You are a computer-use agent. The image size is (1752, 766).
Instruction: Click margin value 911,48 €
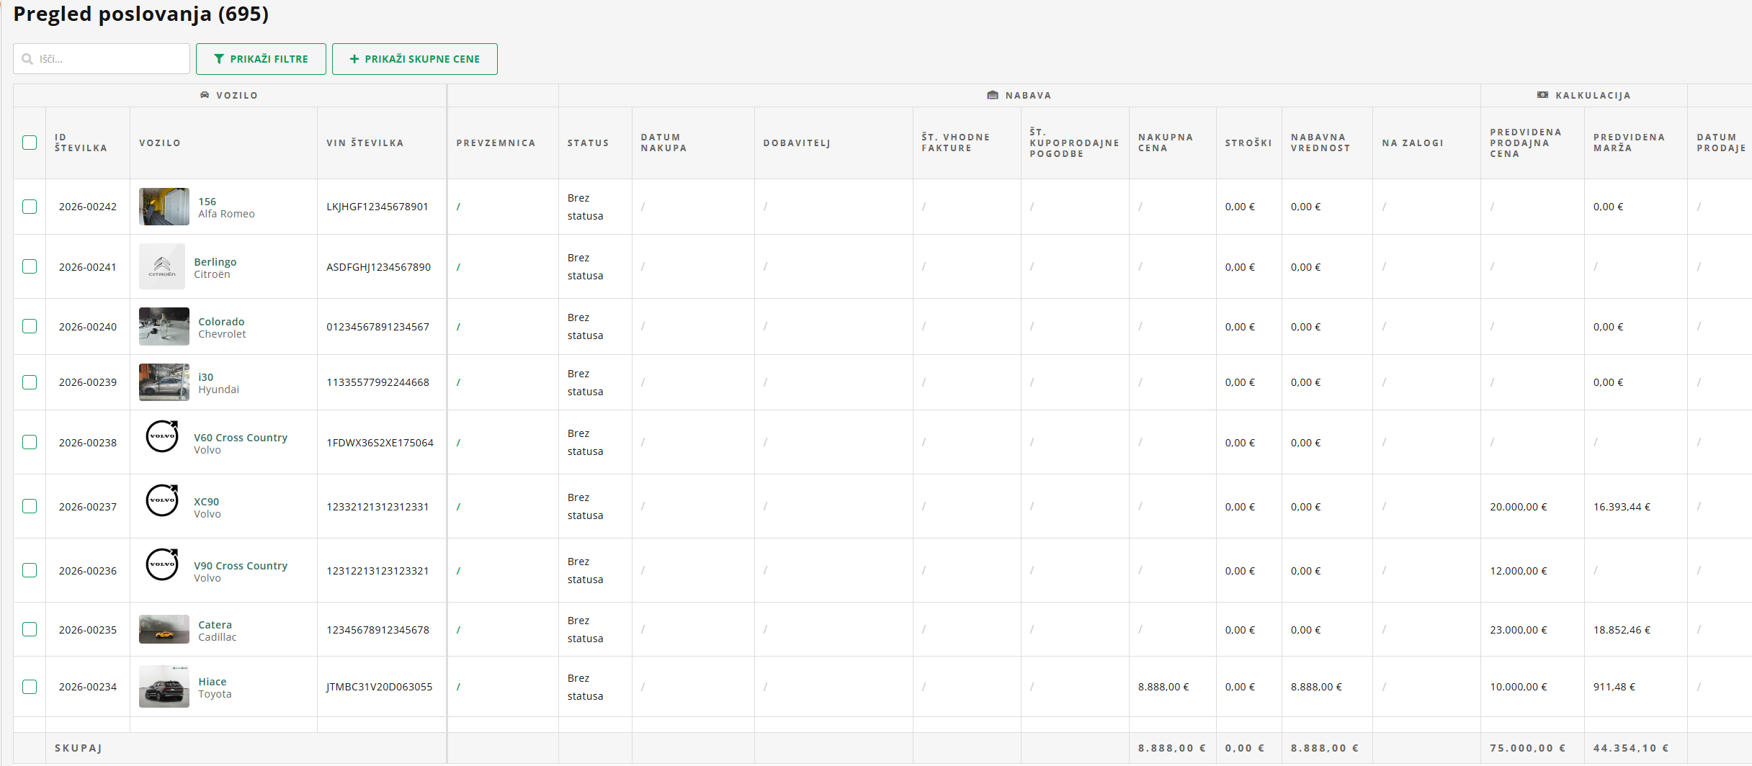coord(1614,687)
